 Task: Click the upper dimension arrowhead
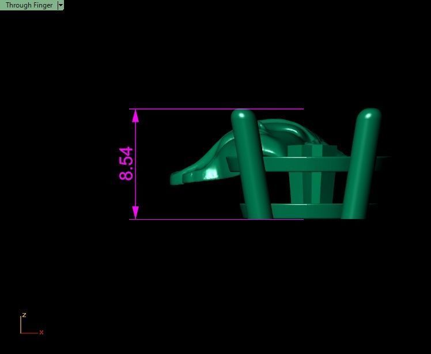pos(135,116)
